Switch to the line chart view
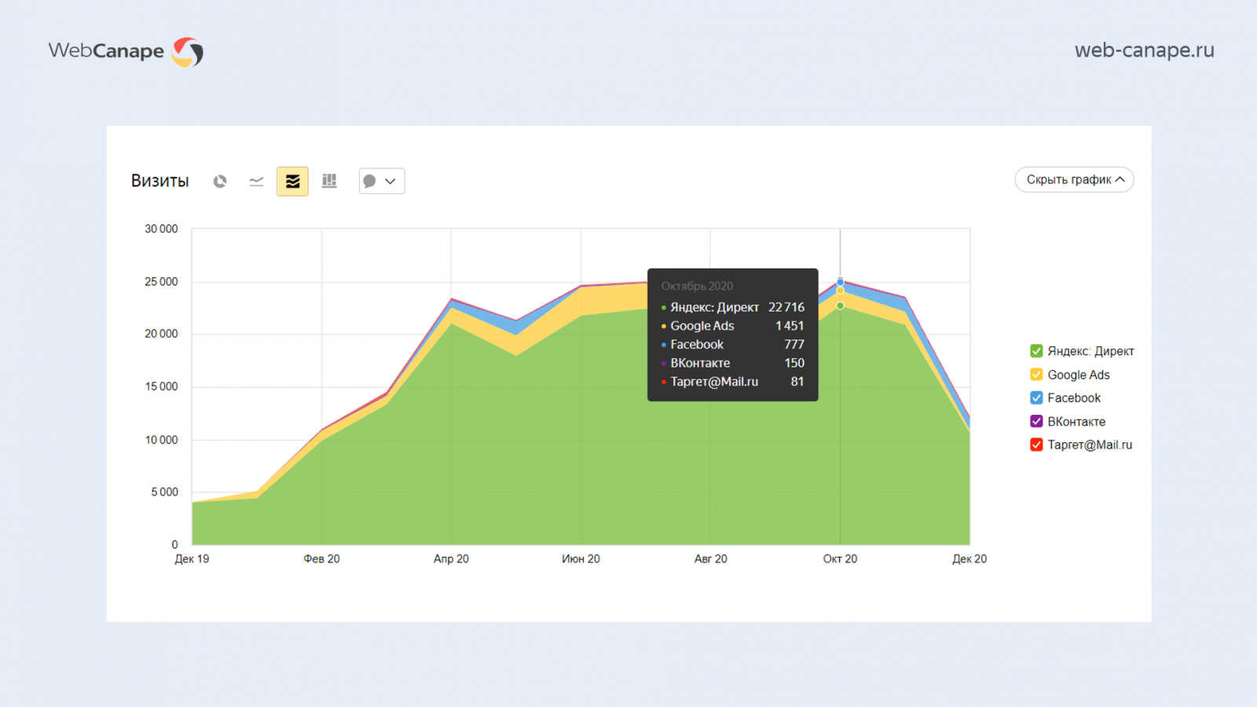The image size is (1257, 707). pyautogui.click(x=256, y=181)
